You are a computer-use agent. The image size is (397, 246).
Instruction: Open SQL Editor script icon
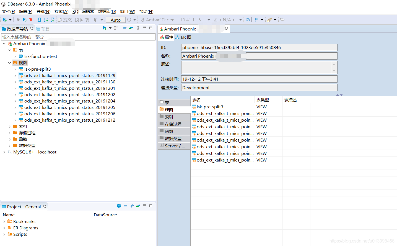tap(40, 20)
